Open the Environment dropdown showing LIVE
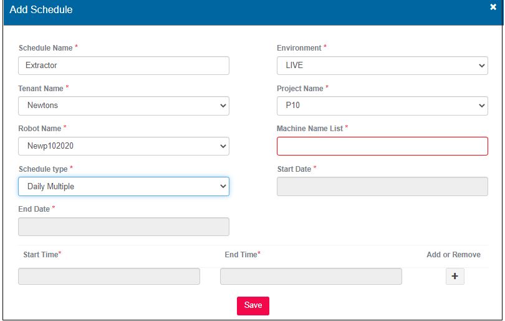This screenshot has width=505, height=321. tap(382, 66)
